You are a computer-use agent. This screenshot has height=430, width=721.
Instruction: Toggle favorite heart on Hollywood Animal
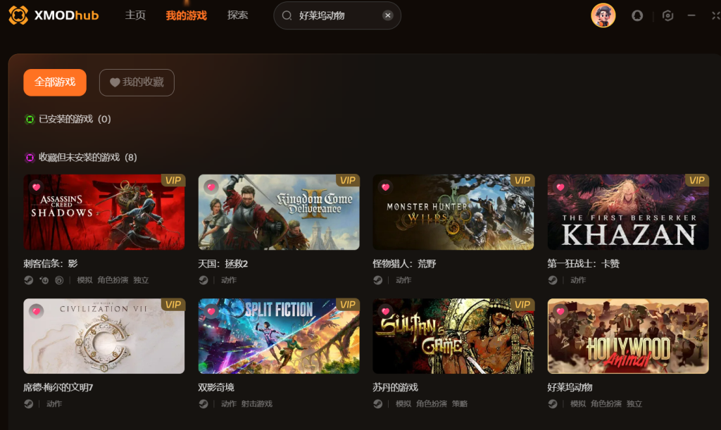560,312
